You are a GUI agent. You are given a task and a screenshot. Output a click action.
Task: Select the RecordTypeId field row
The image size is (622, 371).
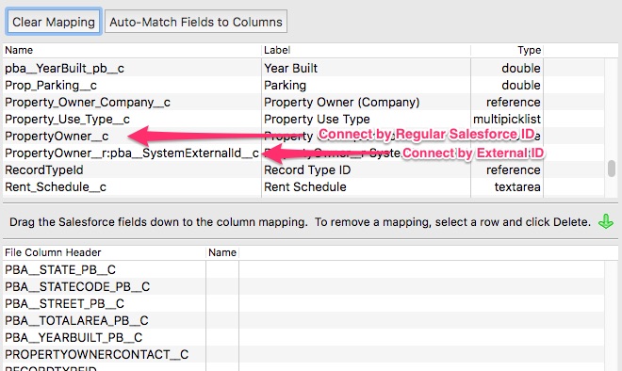(x=303, y=170)
